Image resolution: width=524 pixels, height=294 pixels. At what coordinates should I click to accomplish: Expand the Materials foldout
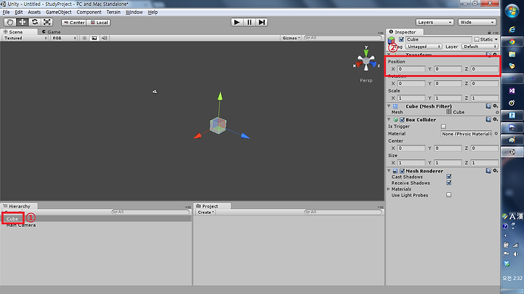pyautogui.click(x=389, y=189)
